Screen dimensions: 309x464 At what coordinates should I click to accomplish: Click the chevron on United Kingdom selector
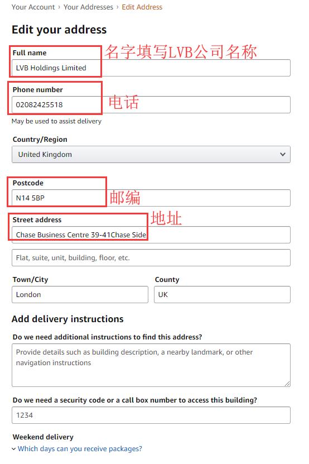[x=283, y=154]
